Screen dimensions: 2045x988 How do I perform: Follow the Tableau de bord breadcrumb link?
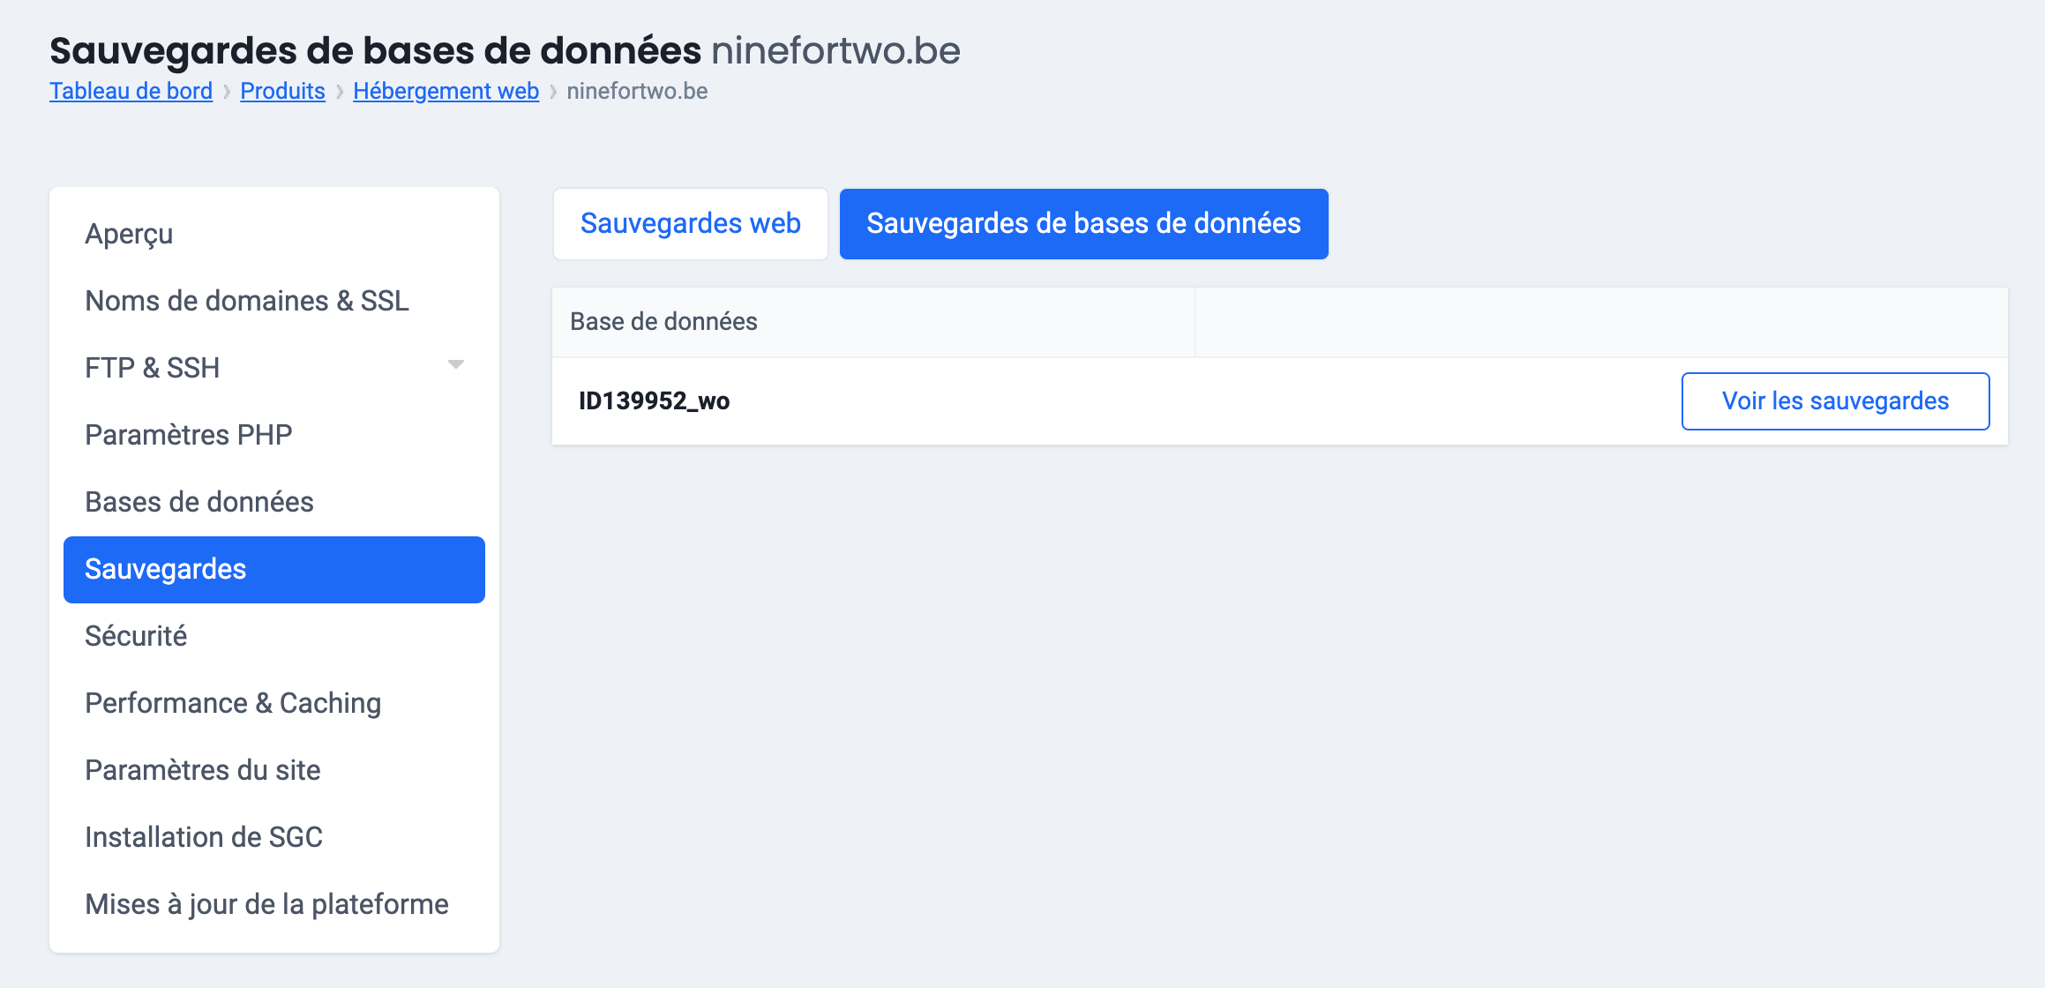pos(131,91)
